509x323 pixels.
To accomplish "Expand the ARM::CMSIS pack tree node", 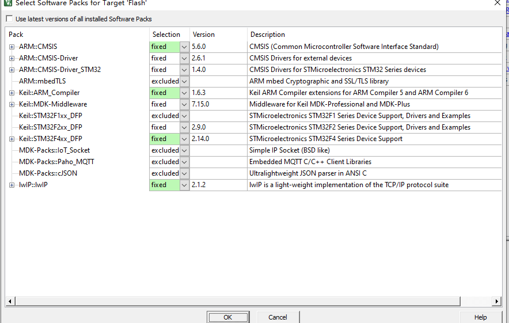I will (12, 47).
